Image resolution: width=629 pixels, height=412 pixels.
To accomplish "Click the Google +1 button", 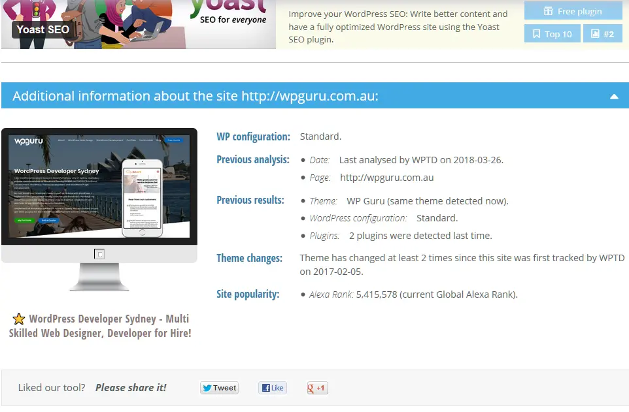I will tap(317, 387).
